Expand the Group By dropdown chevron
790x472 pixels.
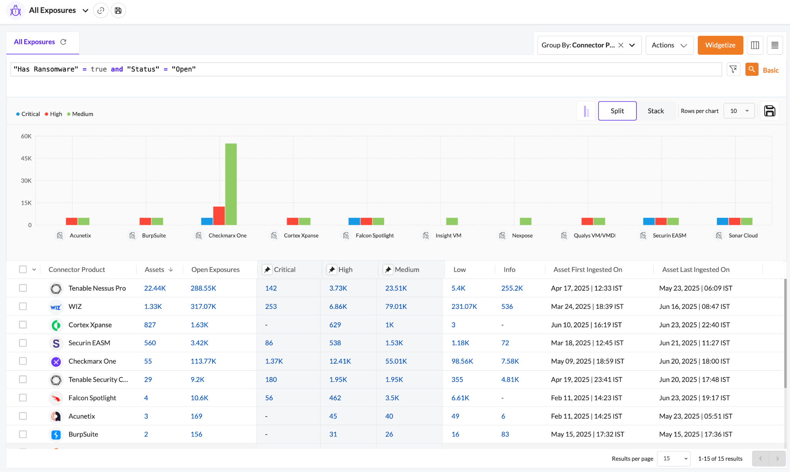(x=632, y=45)
